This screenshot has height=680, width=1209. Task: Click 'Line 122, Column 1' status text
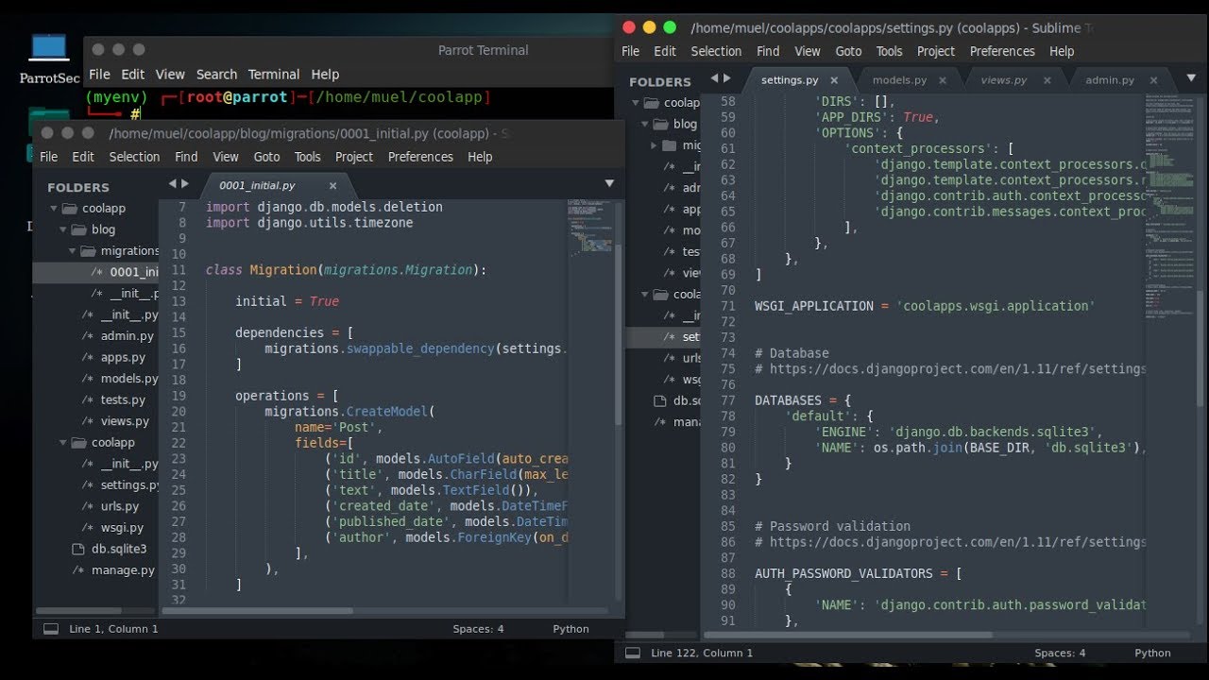[x=702, y=654]
